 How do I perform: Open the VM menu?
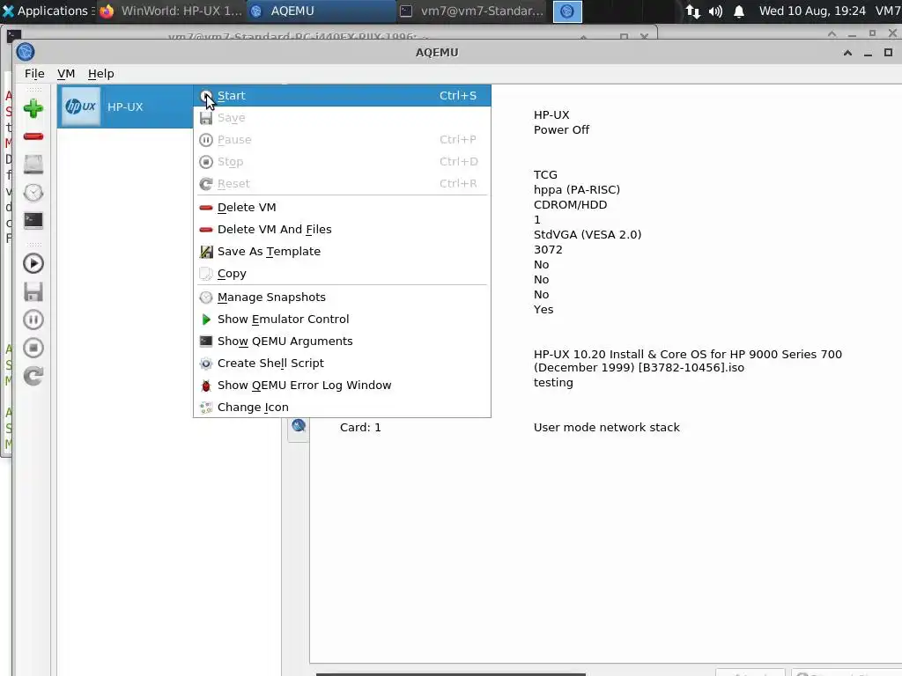(66, 74)
